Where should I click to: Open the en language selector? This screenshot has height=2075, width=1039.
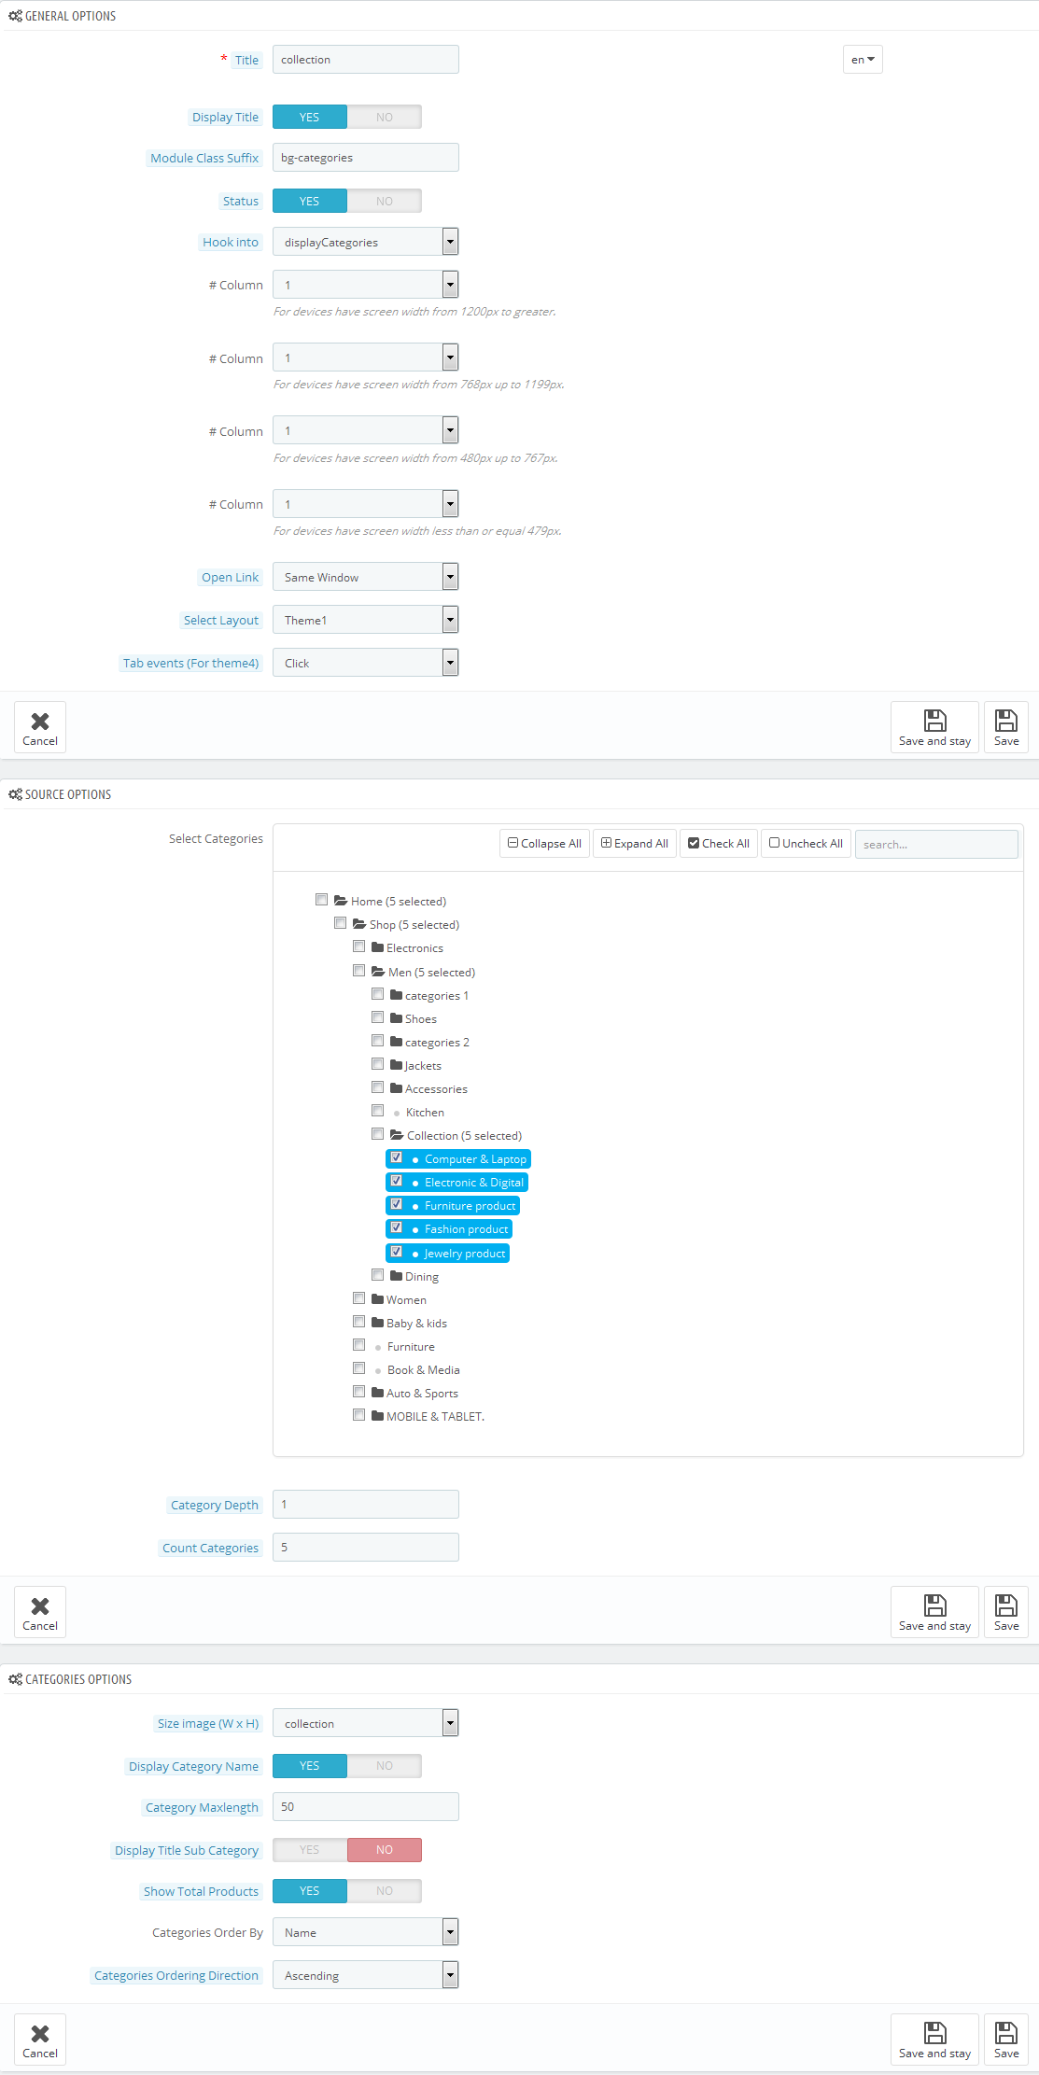[x=863, y=60]
